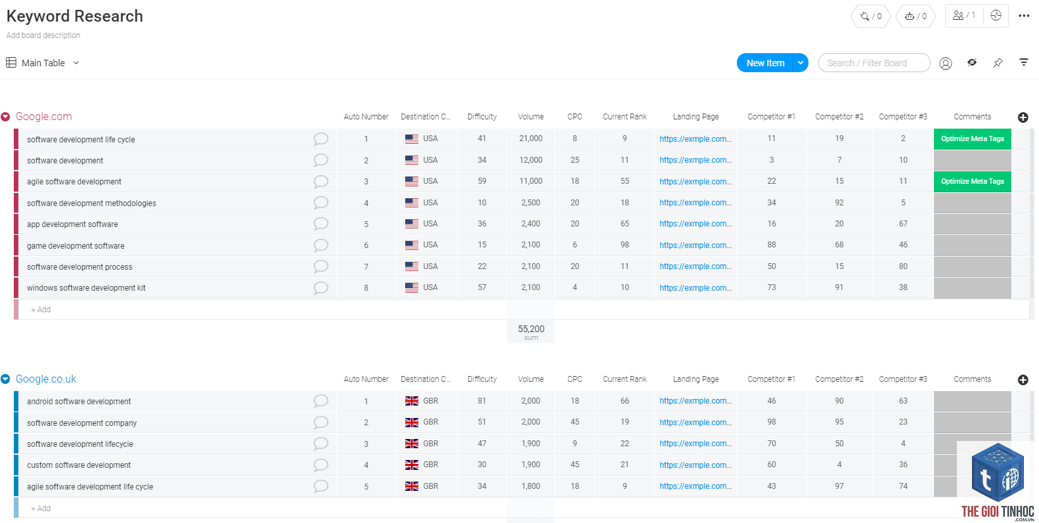This screenshot has height=523, width=1039.
Task: Click Optimize Meta Tags on agile software development
Action: [x=973, y=181]
